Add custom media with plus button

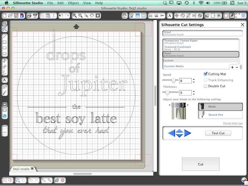pos(232,67)
